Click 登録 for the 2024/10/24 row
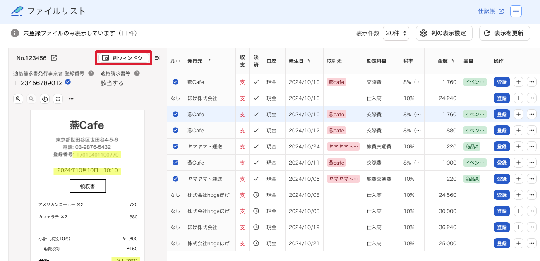Image resolution: width=540 pixels, height=261 pixels. [502, 146]
